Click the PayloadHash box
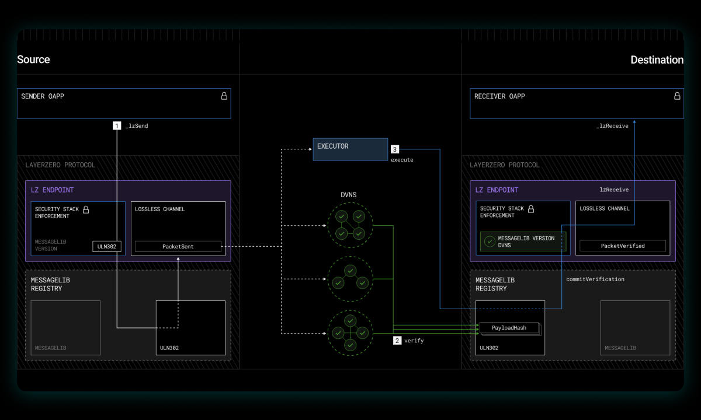Viewport: 701px width, 420px height. click(509, 328)
